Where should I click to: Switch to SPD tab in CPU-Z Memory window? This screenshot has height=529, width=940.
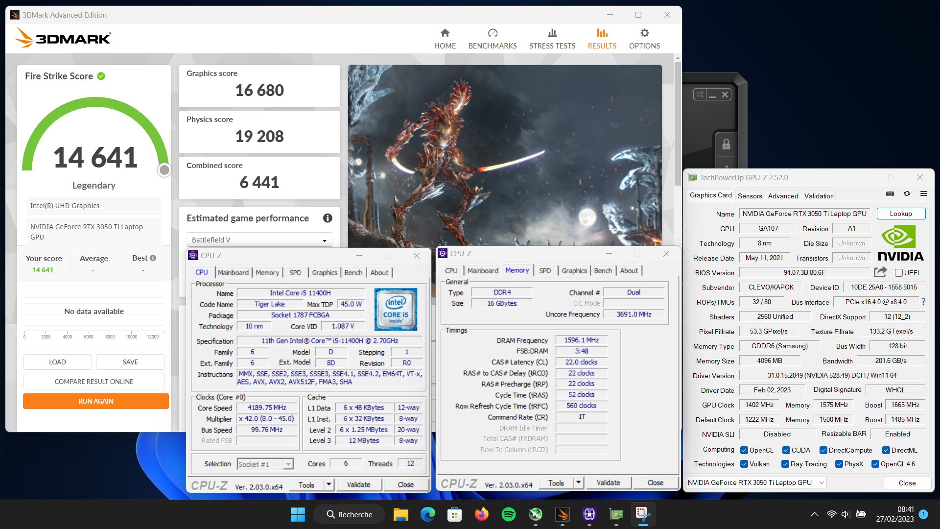545,270
